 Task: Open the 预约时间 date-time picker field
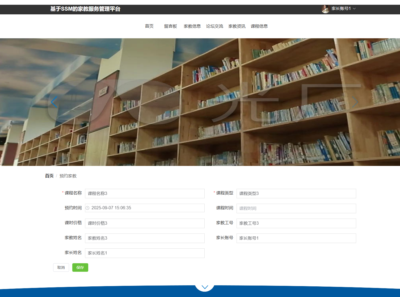145,208
